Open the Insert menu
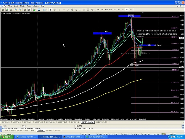 16,6
